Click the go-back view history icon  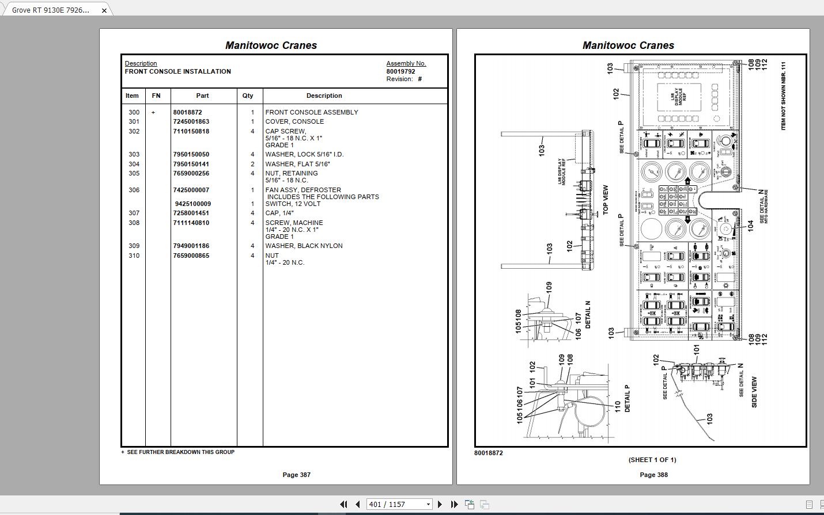pyautogui.click(x=470, y=504)
